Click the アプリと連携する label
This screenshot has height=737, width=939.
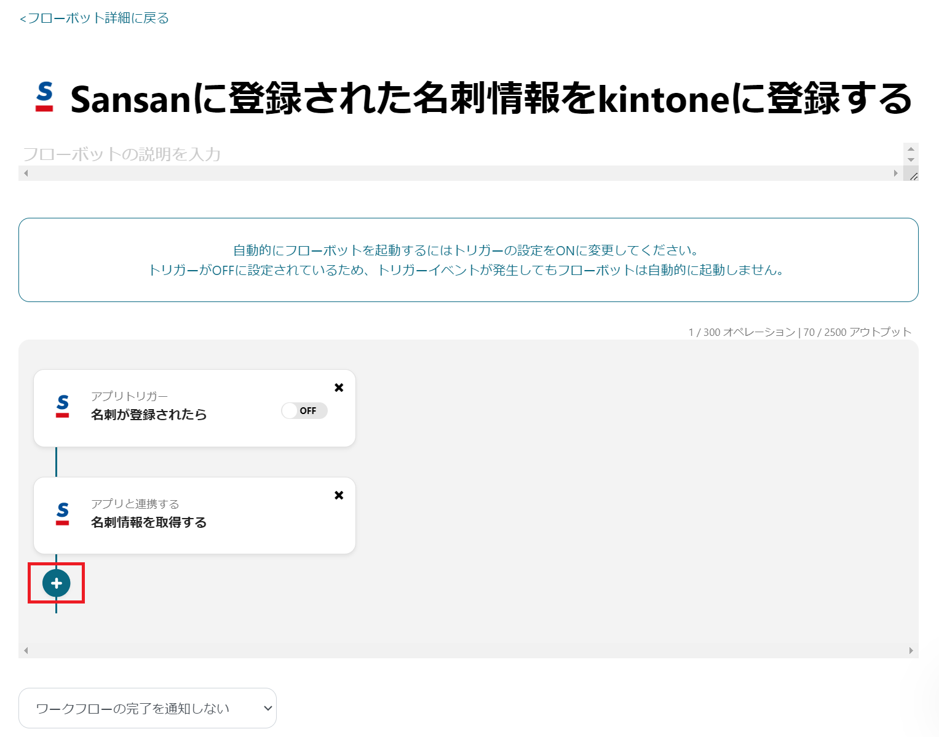pyautogui.click(x=135, y=504)
